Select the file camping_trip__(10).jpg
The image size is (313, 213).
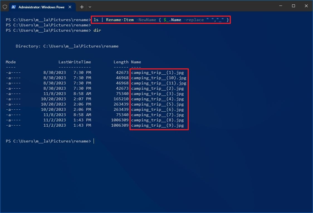[159, 78]
